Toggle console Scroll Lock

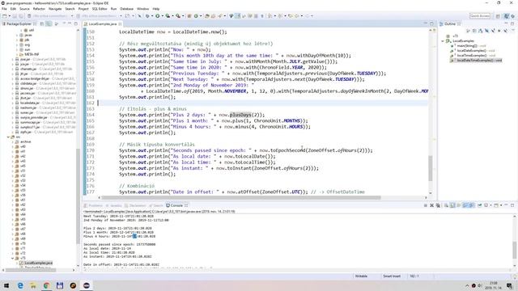click(452, 205)
